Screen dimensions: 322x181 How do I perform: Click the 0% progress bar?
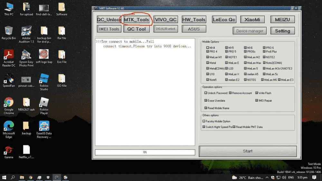[x=145, y=152]
